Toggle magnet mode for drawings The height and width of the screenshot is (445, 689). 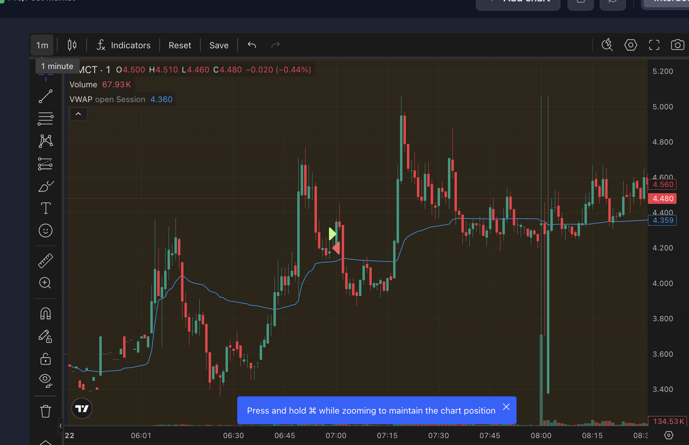(46, 314)
